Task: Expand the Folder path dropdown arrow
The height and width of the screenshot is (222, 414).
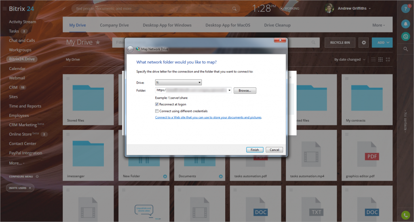Action: click(230, 90)
